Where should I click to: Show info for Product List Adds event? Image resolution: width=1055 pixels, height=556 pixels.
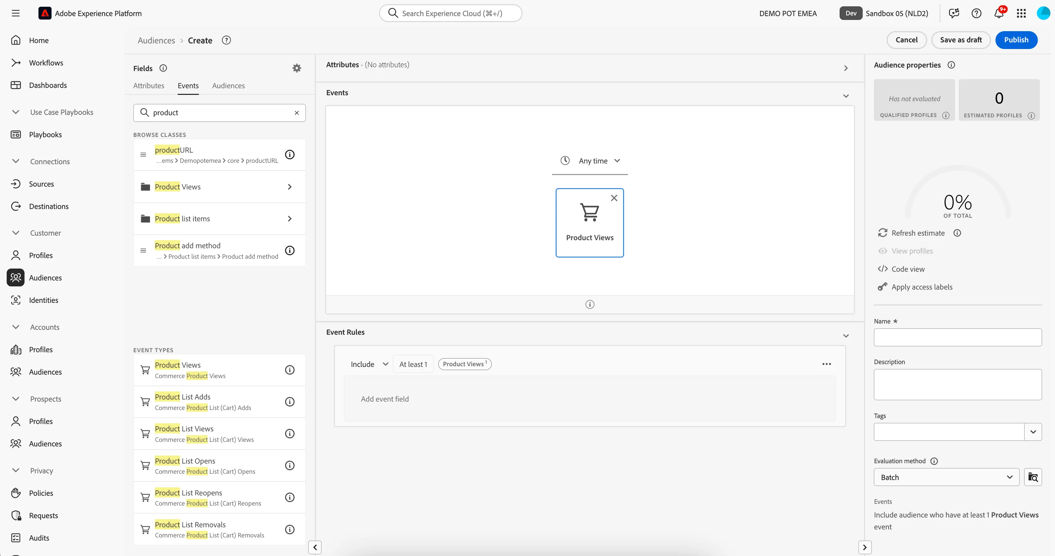point(290,402)
